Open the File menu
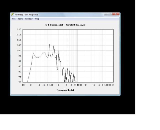This screenshot has height=130, width=160. click(x=14, y=19)
